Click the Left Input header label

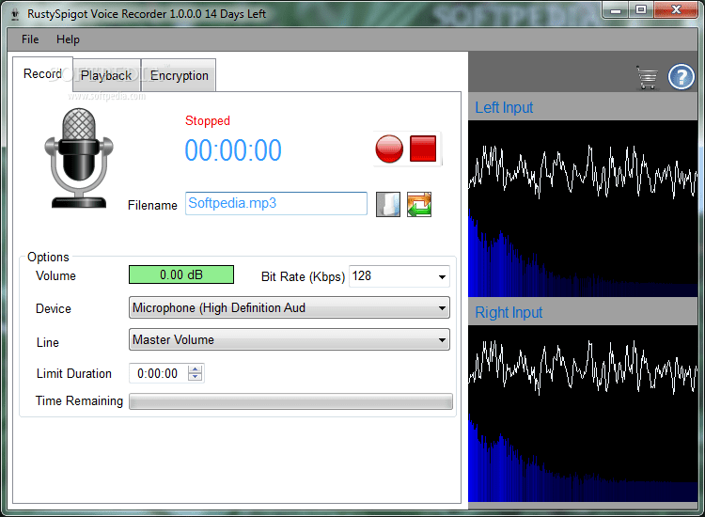coord(504,107)
